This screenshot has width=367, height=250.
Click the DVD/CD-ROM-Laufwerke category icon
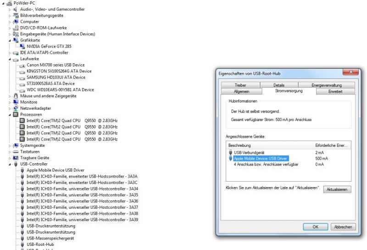16,28
